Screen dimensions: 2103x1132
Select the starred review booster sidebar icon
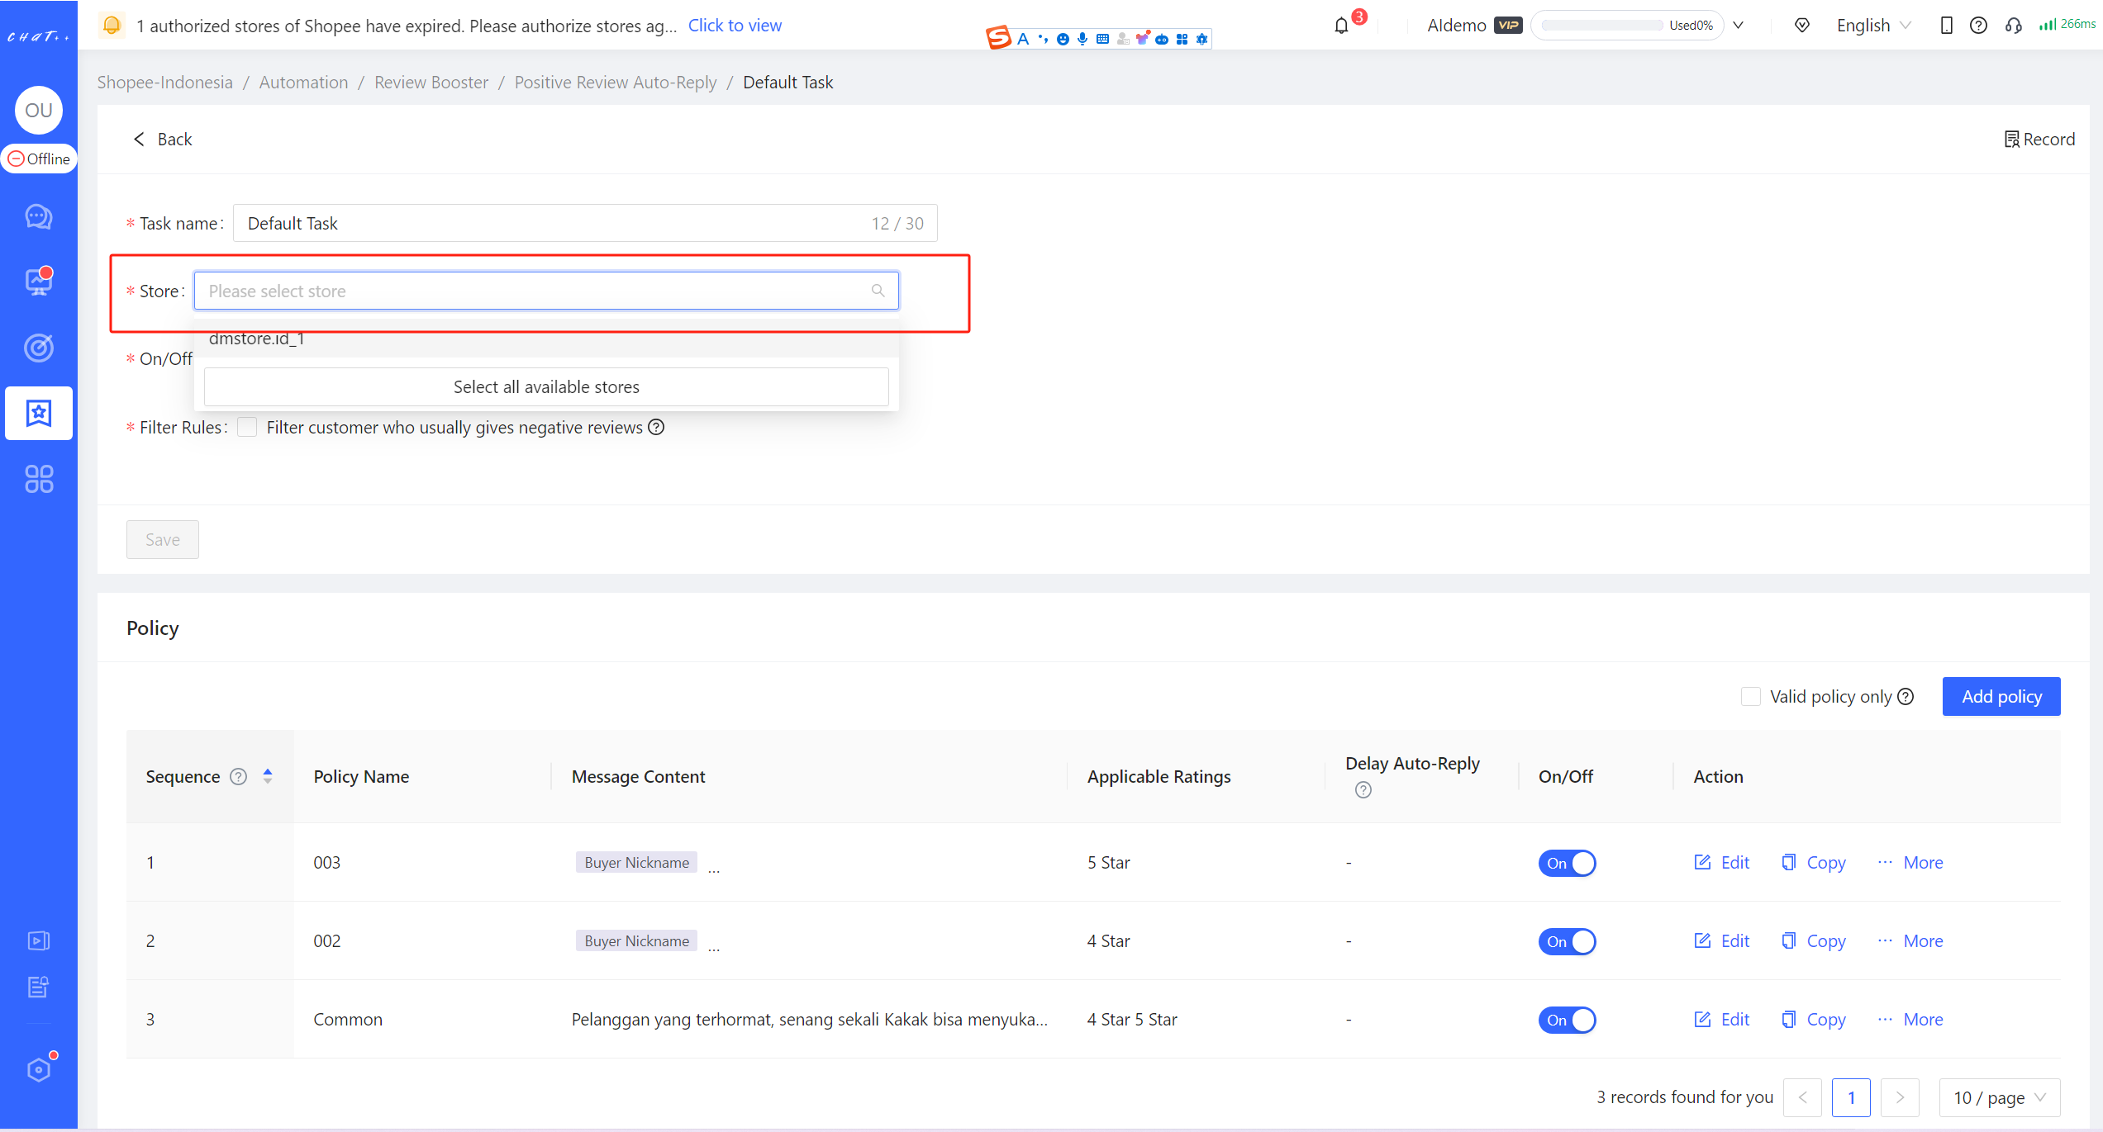[x=39, y=413]
